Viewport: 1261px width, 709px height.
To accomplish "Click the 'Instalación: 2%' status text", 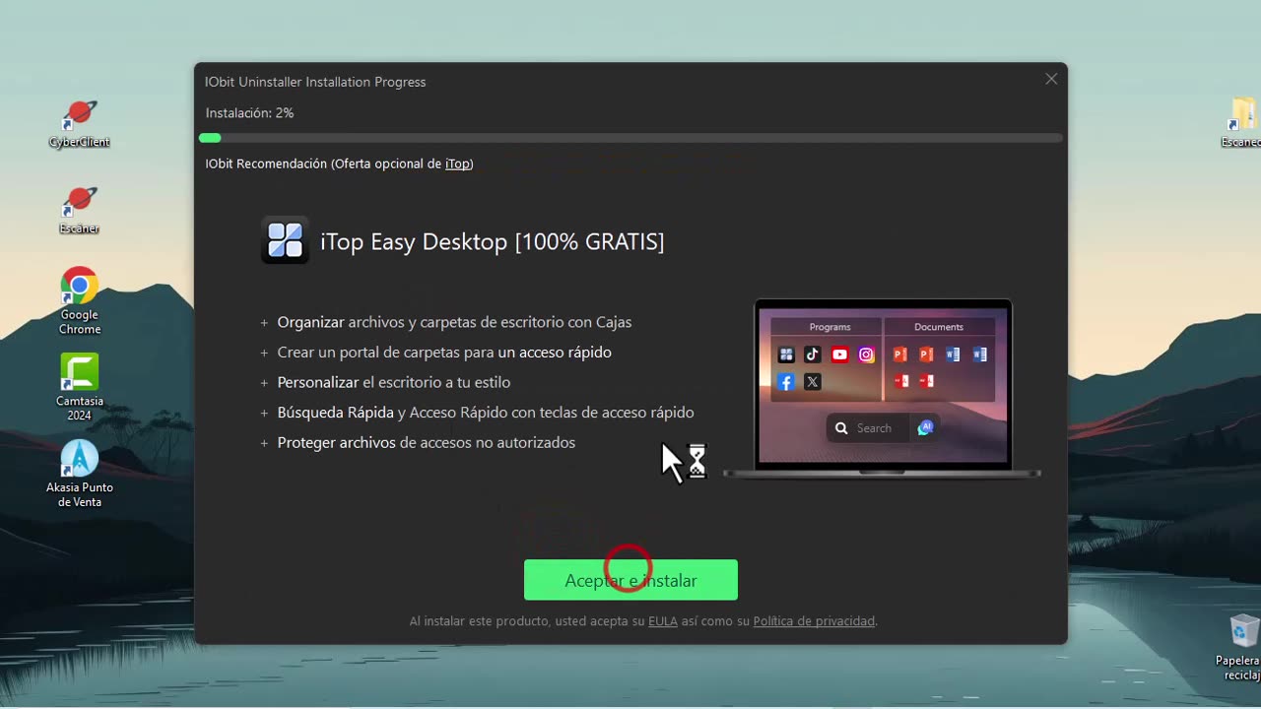I will coord(250,113).
